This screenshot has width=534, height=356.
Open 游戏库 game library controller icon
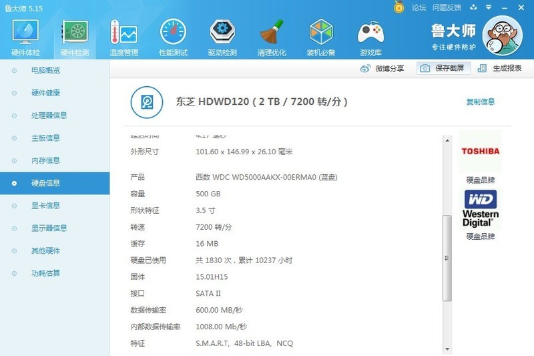370,37
